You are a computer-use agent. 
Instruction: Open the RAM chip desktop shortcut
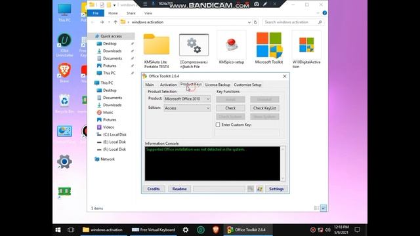[x=64, y=192]
